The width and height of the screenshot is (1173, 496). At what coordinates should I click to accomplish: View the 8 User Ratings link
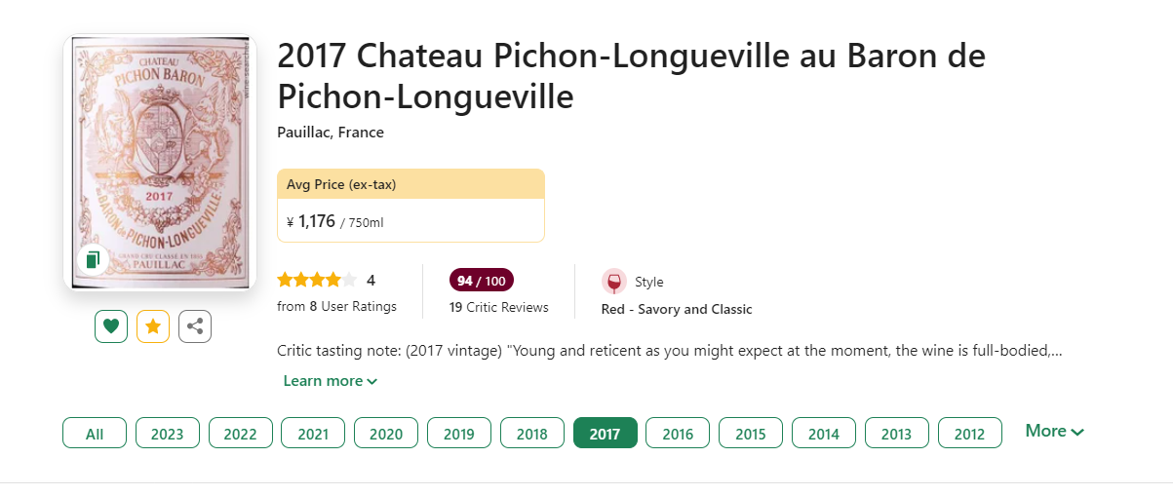(336, 307)
